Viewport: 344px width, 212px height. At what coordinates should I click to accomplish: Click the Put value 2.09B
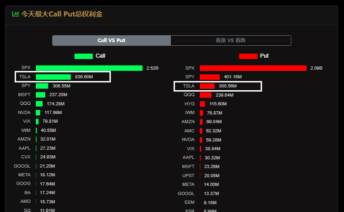click(317, 68)
